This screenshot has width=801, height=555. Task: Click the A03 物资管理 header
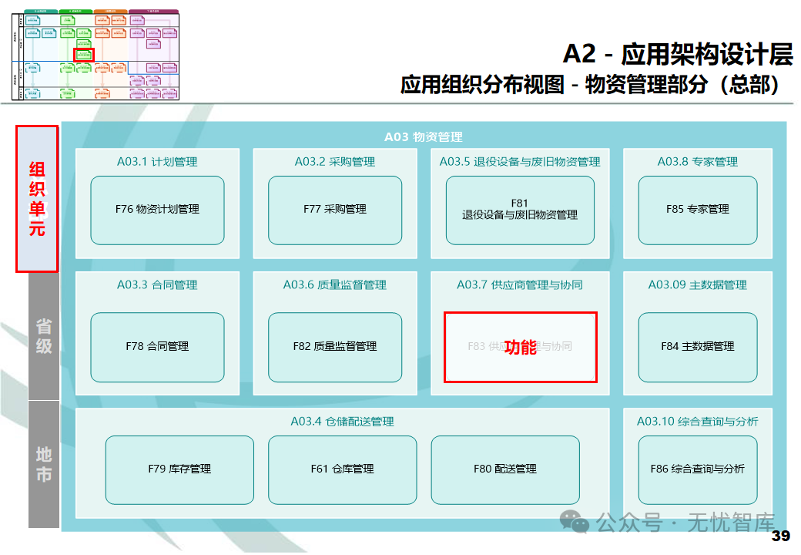coord(424,137)
